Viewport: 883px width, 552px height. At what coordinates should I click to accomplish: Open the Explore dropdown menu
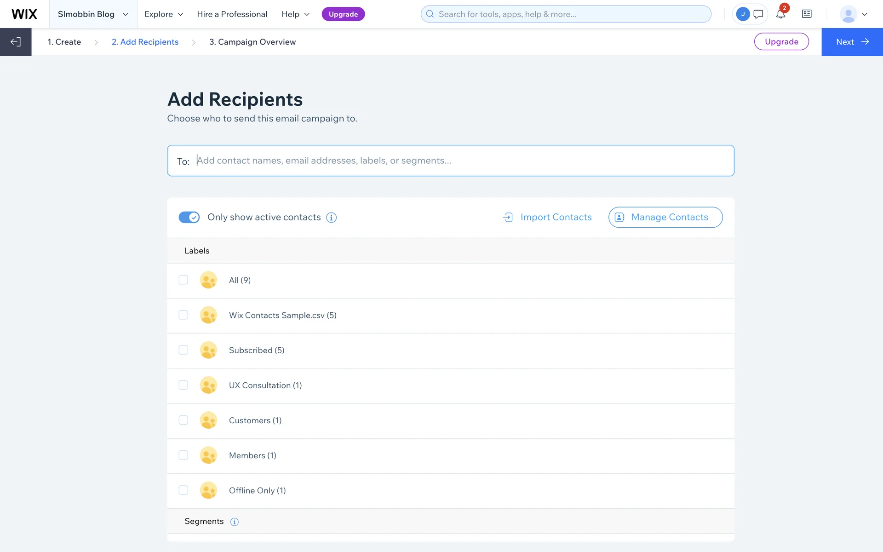[164, 14]
